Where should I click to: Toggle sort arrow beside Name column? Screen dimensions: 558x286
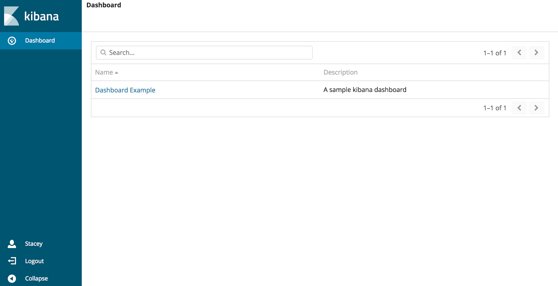(116, 73)
